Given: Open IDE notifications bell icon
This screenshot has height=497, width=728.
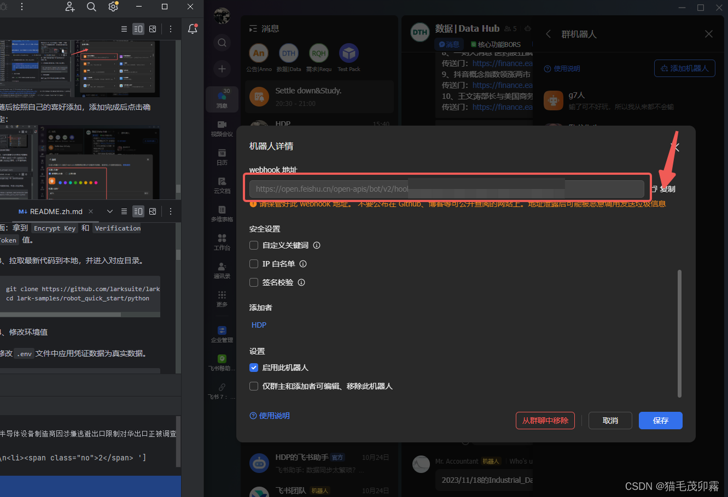Looking at the screenshot, I should pos(193,29).
